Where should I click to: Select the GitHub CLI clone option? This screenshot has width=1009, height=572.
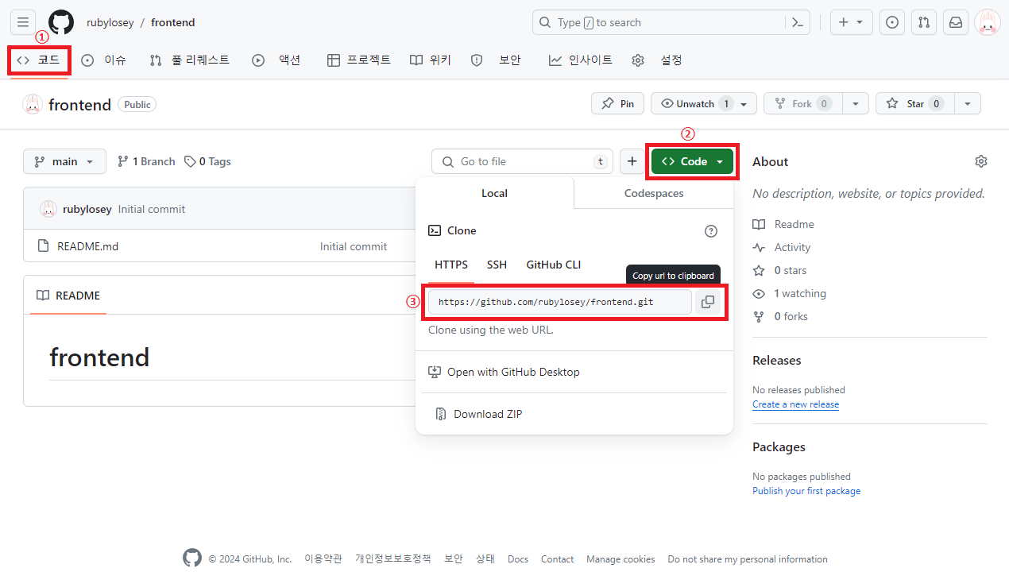[x=554, y=265]
